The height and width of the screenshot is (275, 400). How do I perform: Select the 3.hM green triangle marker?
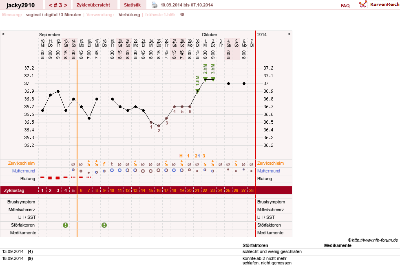click(x=213, y=79)
